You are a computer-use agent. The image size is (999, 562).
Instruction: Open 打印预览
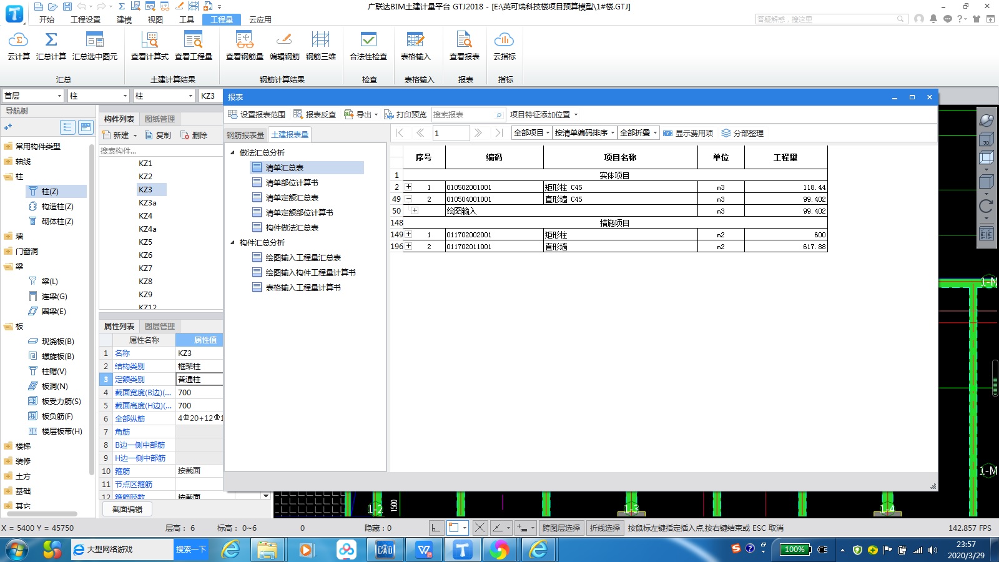pyautogui.click(x=405, y=114)
